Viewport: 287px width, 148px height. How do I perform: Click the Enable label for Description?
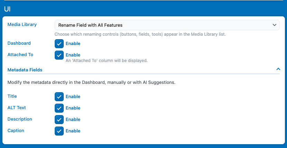73,120
